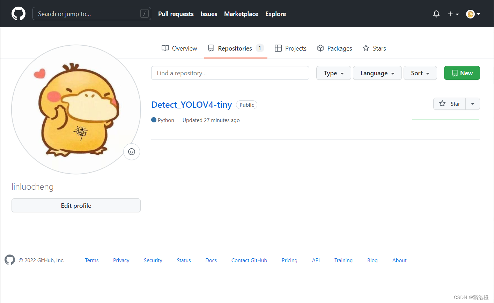Image resolution: width=494 pixels, height=303 pixels.
Task: Expand the Language filter dropdown
Action: tap(377, 73)
